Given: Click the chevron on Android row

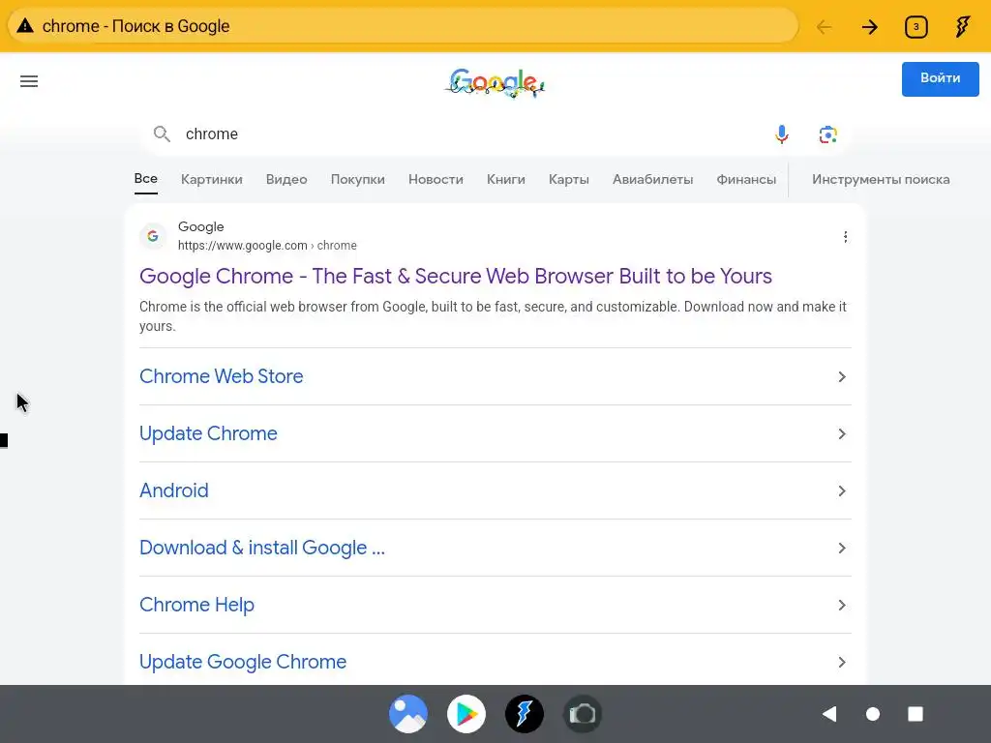Looking at the screenshot, I should pos(842,490).
